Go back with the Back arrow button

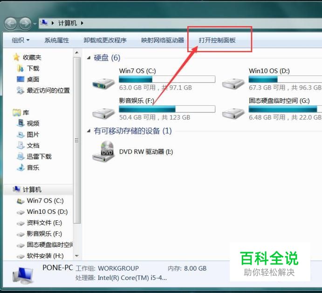[10, 23]
